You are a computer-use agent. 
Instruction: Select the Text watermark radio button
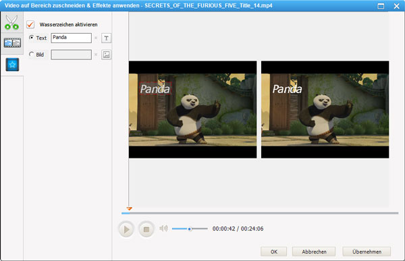click(x=32, y=38)
